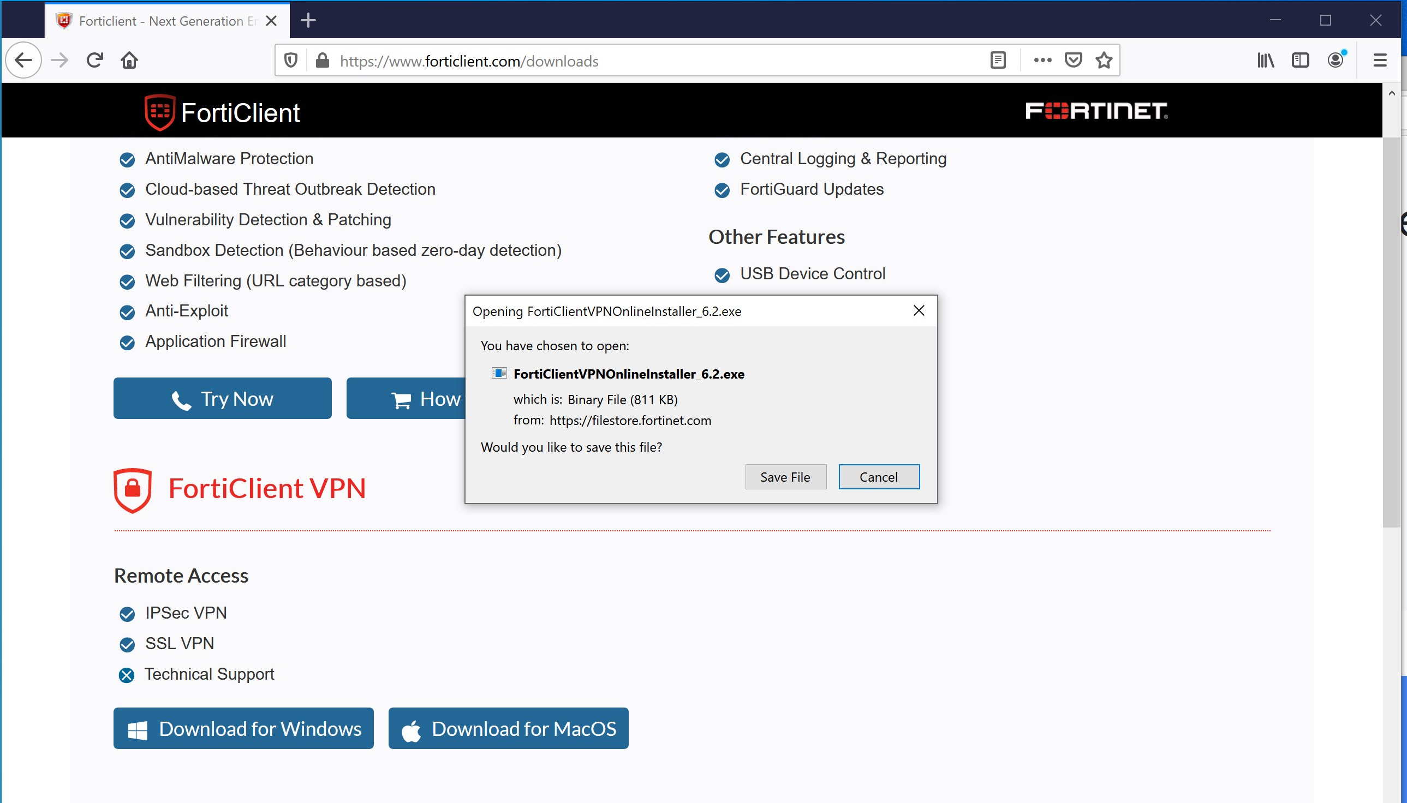This screenshot has width=1407, height=803.
Task: Click the How to buy button
Action: (406, 398)
